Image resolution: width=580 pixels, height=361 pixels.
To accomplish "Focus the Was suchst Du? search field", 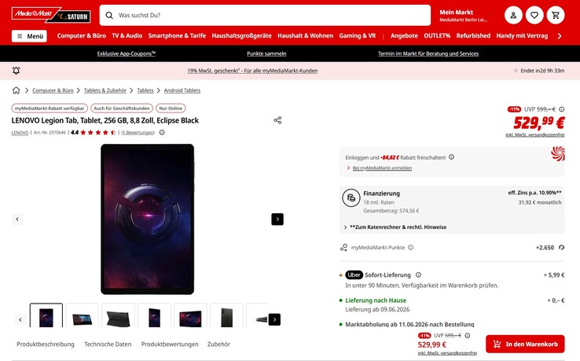I will [265, 15].
